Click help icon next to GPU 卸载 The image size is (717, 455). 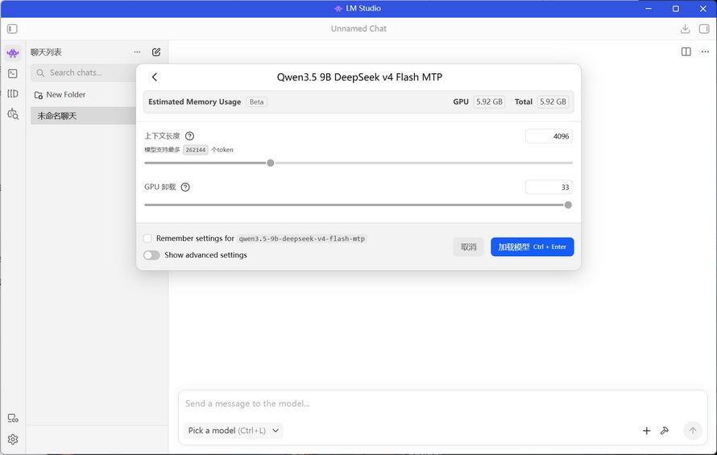pos(185,187)
